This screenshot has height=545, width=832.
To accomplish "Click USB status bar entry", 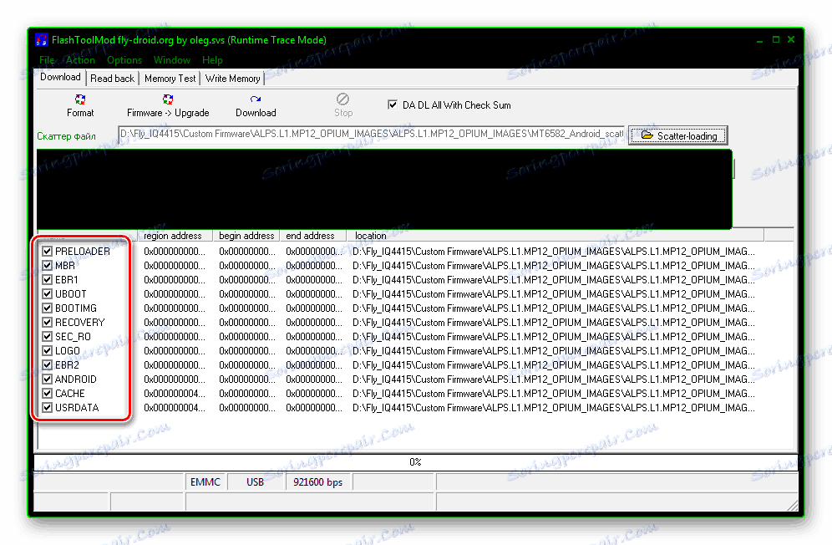I will [x=256, y=481].
